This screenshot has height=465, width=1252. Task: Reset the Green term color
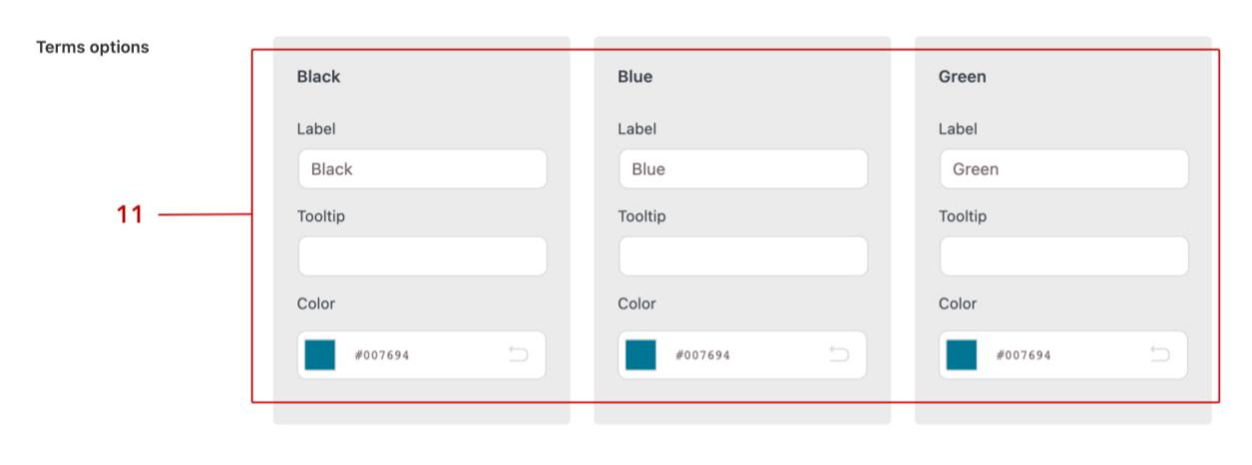1159,354
